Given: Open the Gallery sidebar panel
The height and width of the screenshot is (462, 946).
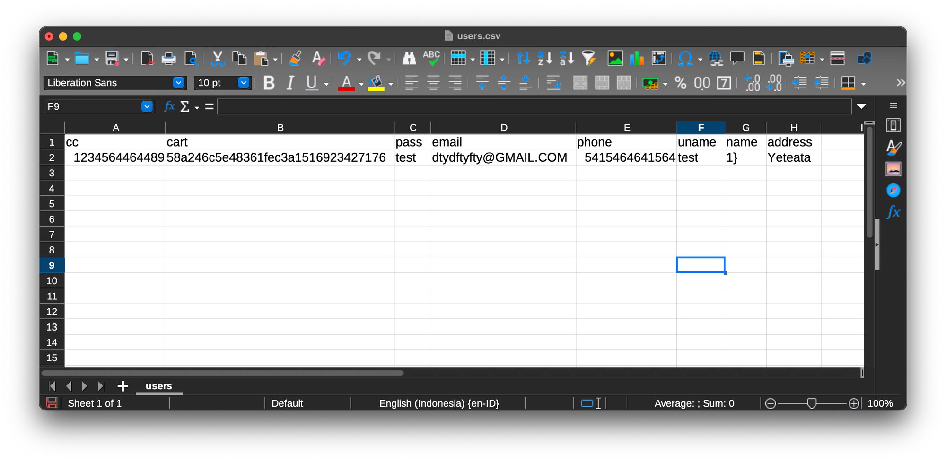Looking at the screenshot, I should (893, 169).
